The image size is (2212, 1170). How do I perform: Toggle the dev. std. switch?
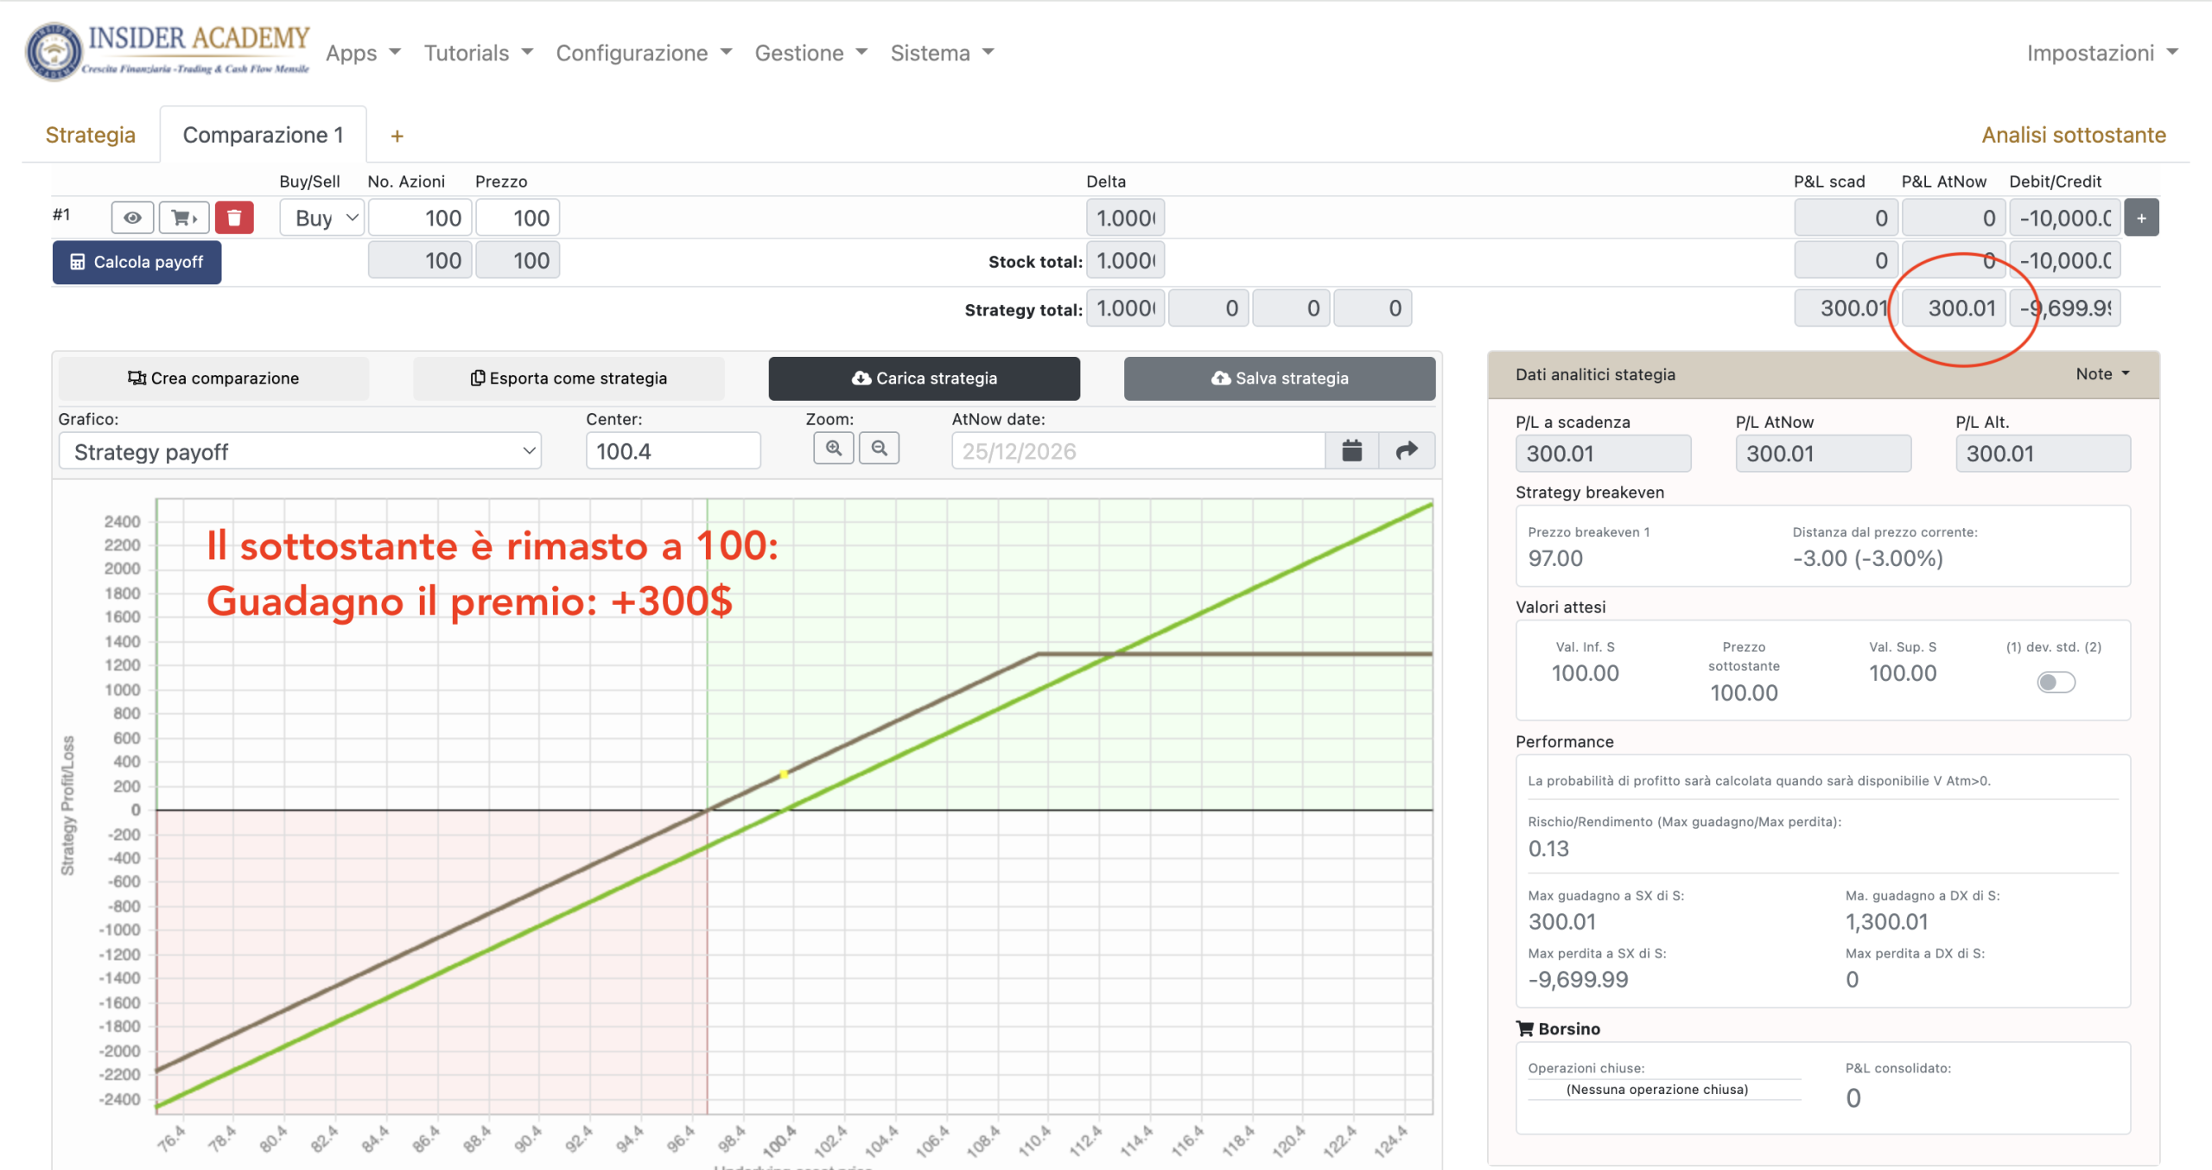click(x=2056, y=683)
